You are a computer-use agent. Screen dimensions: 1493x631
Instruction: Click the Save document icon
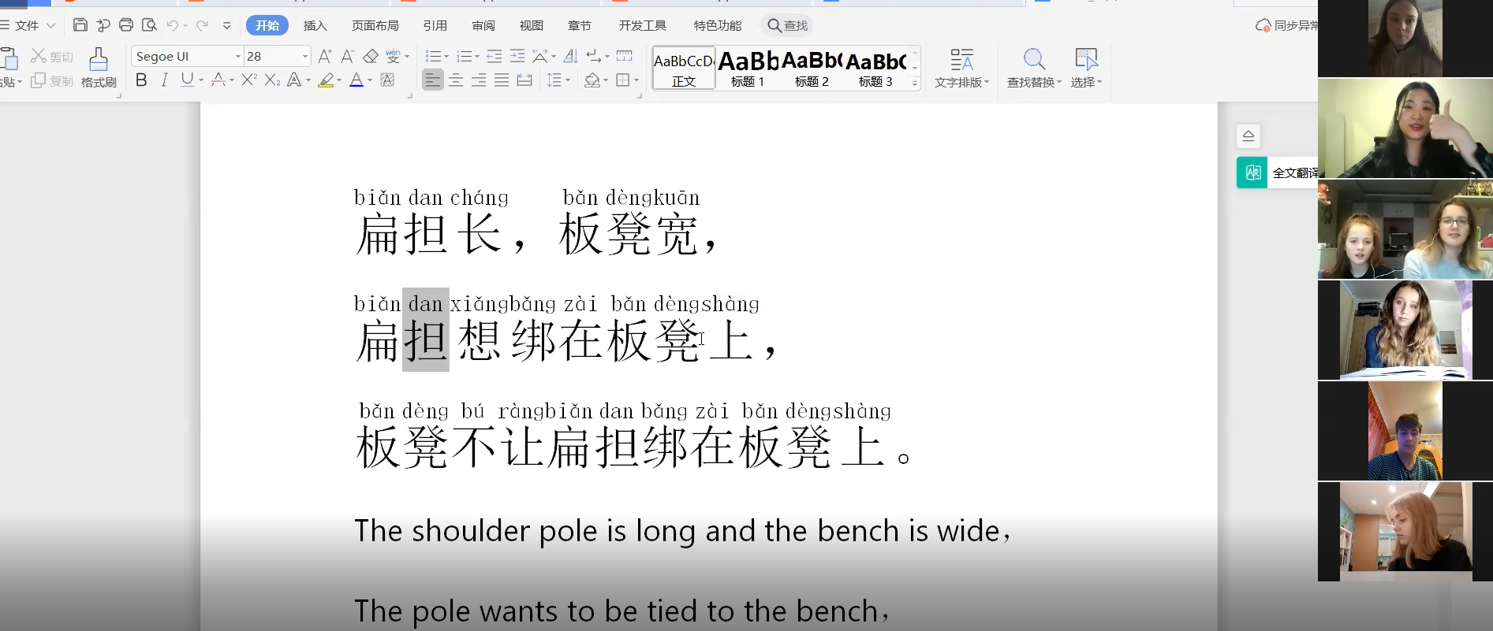click(x=80, y=25)
